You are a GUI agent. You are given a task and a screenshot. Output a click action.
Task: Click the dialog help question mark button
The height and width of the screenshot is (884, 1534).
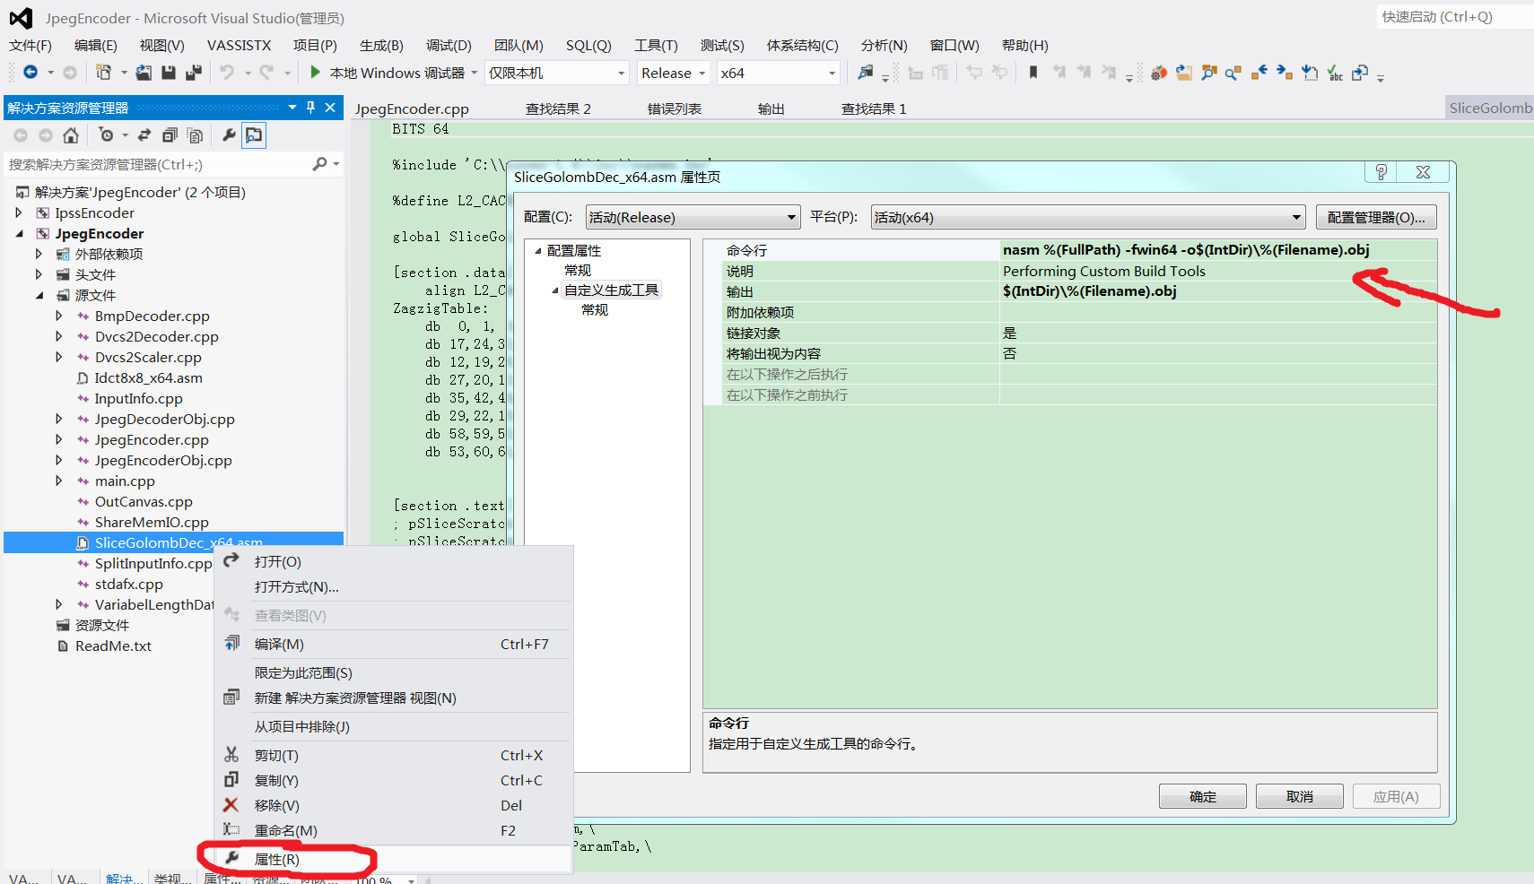coord(1381,172)
